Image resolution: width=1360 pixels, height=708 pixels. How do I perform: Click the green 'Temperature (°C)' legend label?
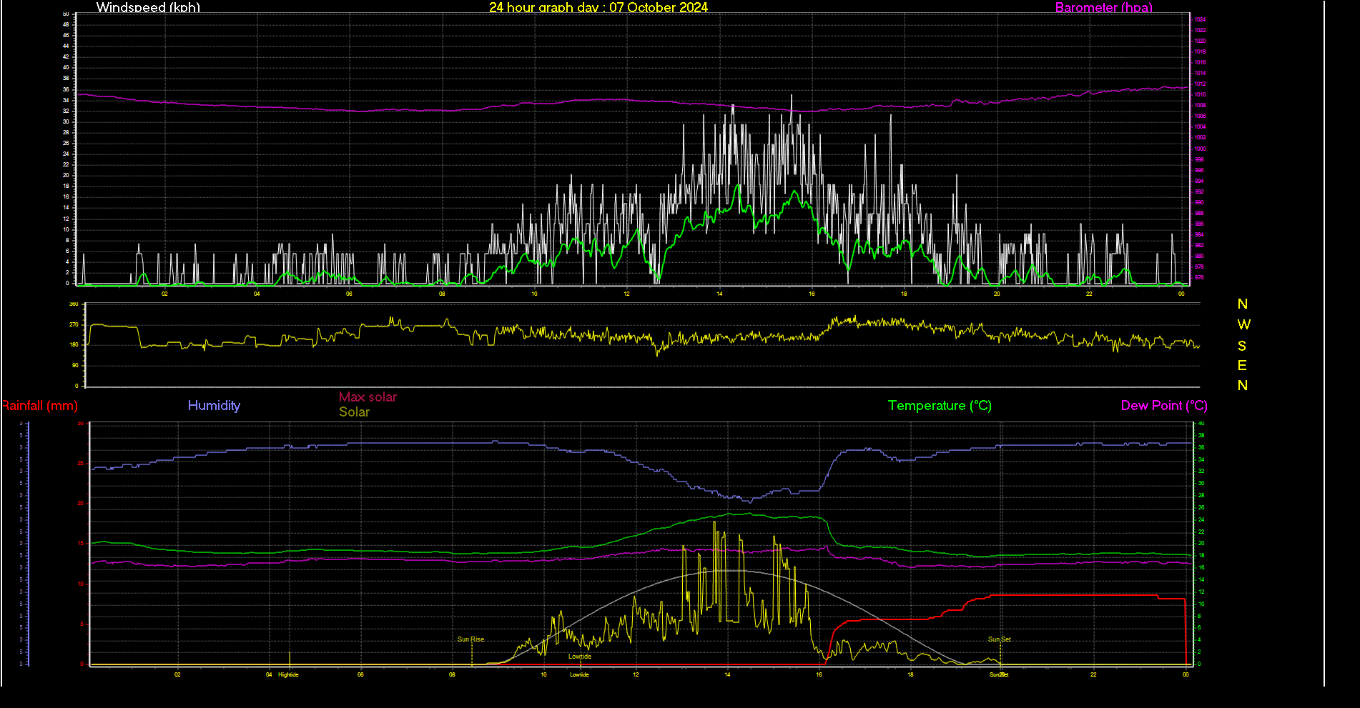[x=940, y=405]
